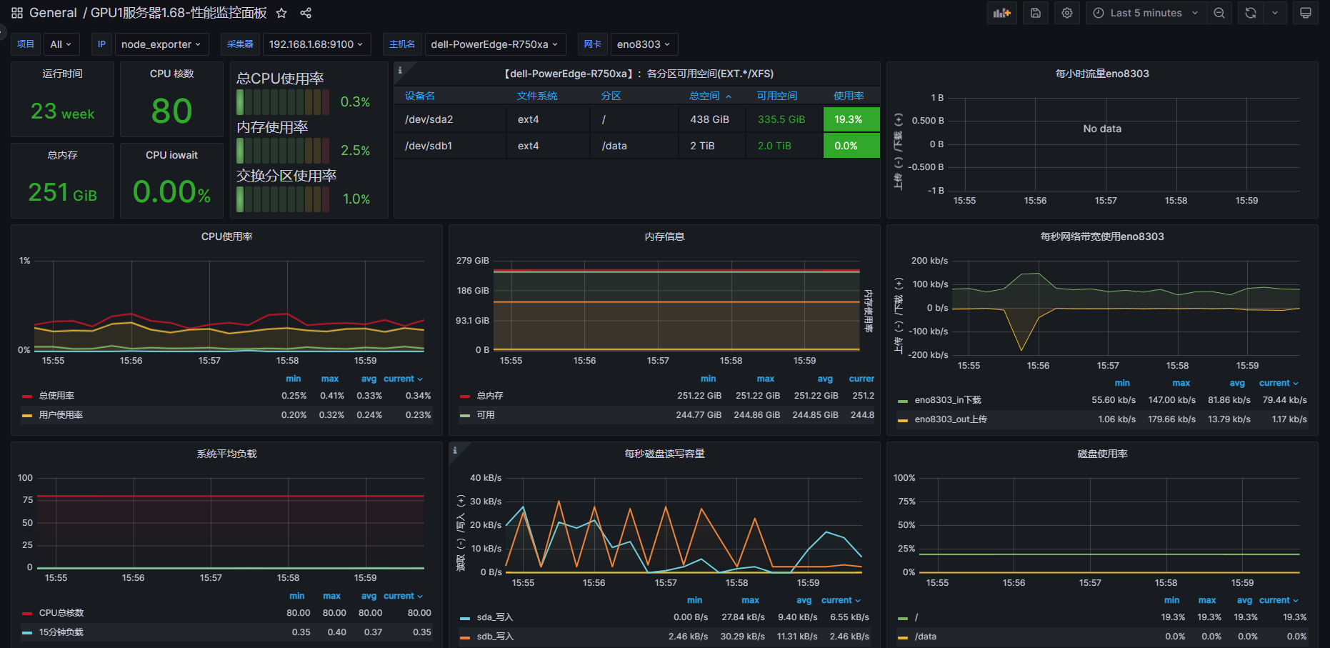Sort 系统平均负载 legend by current
Viewport: 1330px width, 648px height.
click(x=403, y=596)
